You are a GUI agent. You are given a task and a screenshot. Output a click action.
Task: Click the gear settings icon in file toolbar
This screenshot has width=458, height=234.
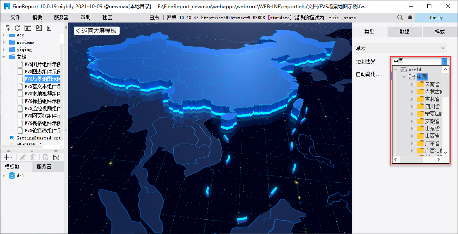[39, 28]
